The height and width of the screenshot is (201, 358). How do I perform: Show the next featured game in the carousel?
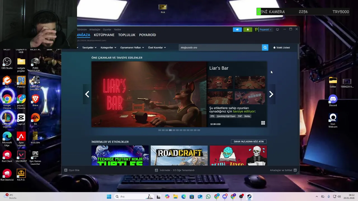pyautogui.click(x=271, y=94)
